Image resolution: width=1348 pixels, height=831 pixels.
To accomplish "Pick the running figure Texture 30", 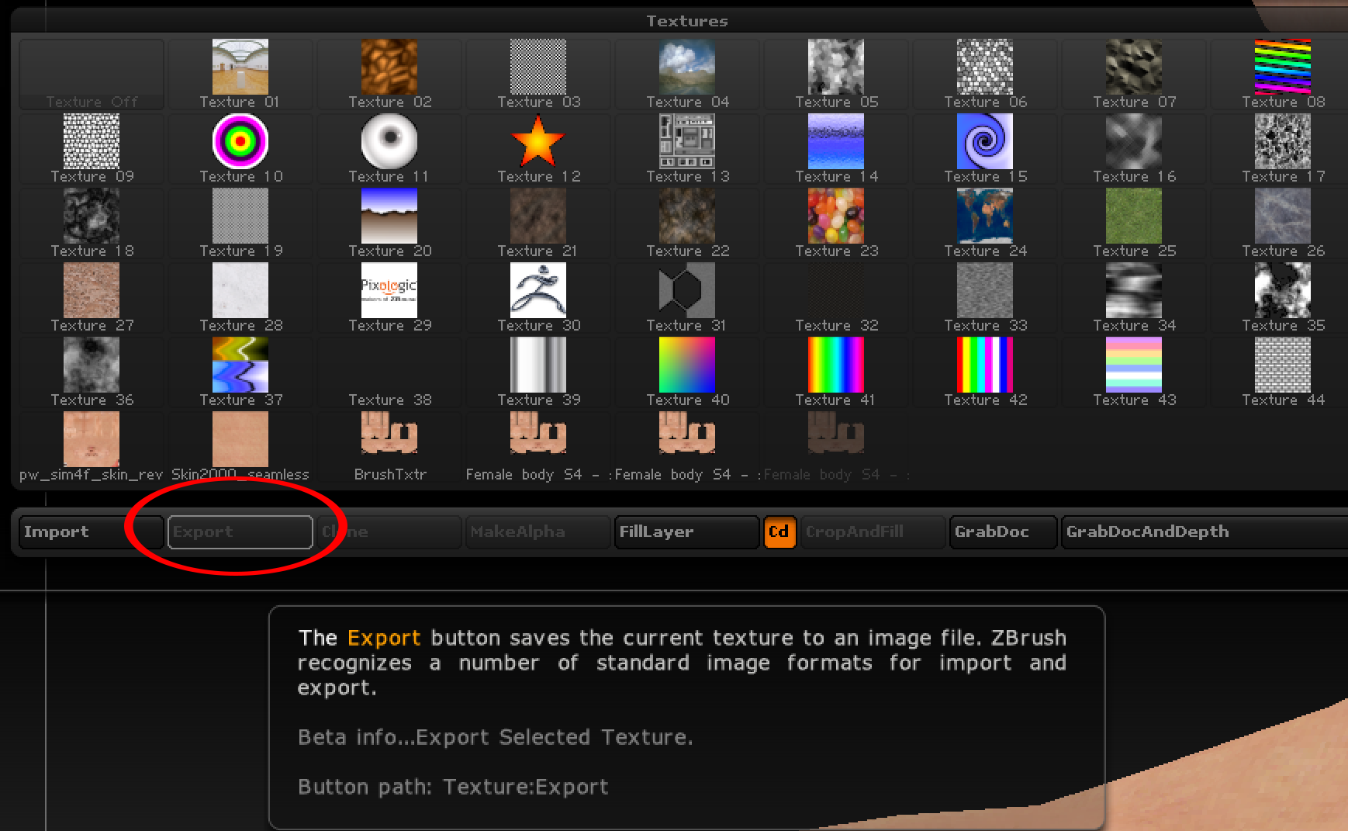I will tap(537, 291).
